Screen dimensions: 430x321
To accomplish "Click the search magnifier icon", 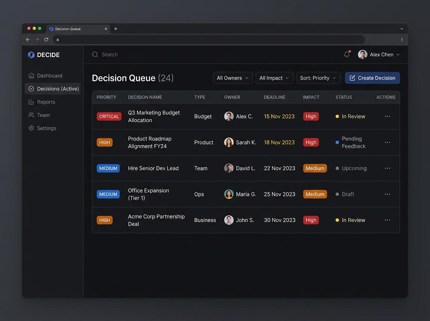I will (95, 54).
